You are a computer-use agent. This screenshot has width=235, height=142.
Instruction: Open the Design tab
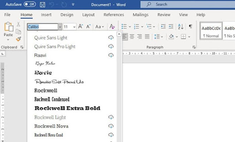pos(67,15)
